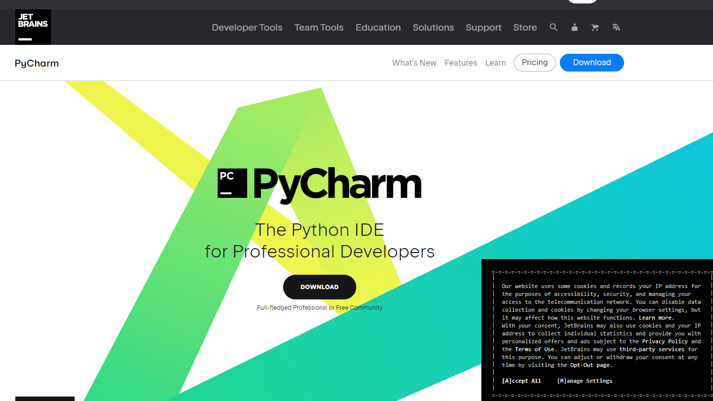Screen dimensions: 713x401
Task: Open the Support menu
Action: [484, 28]
